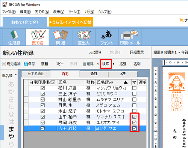Click the 複製 duplicate button
This screenshot has width=188, height=148.
pos(44,64)
